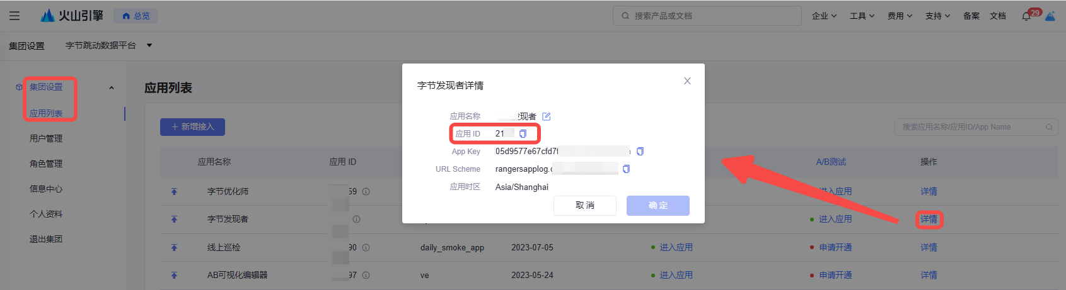
Task: Click the Asia/Shanghai timezone value
Action: (522, 187)
